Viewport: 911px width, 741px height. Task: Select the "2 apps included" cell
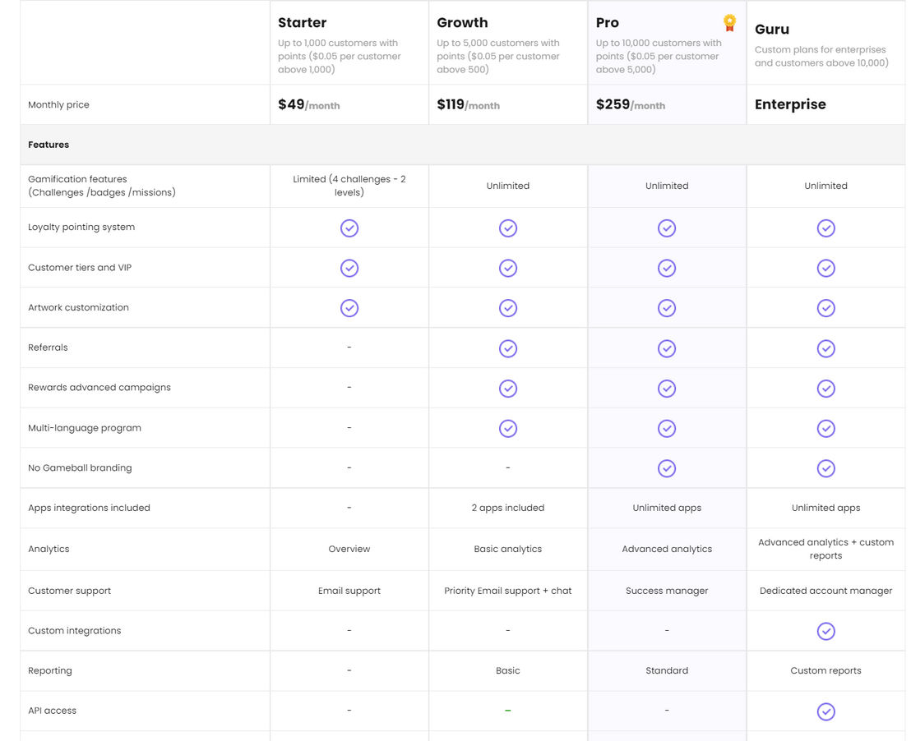508,508
